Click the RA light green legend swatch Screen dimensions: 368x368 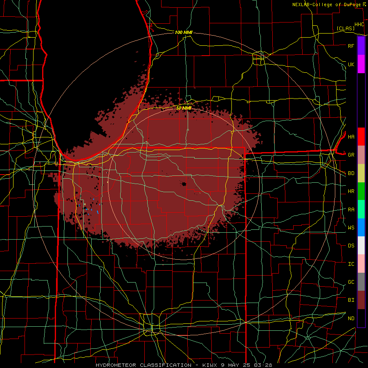coord(361,209)
